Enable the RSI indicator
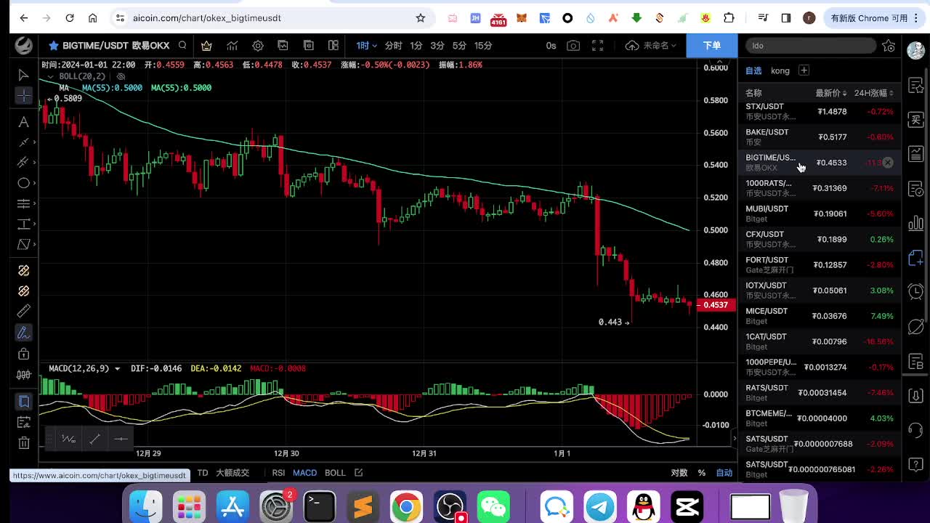 (x=278, y=473)
